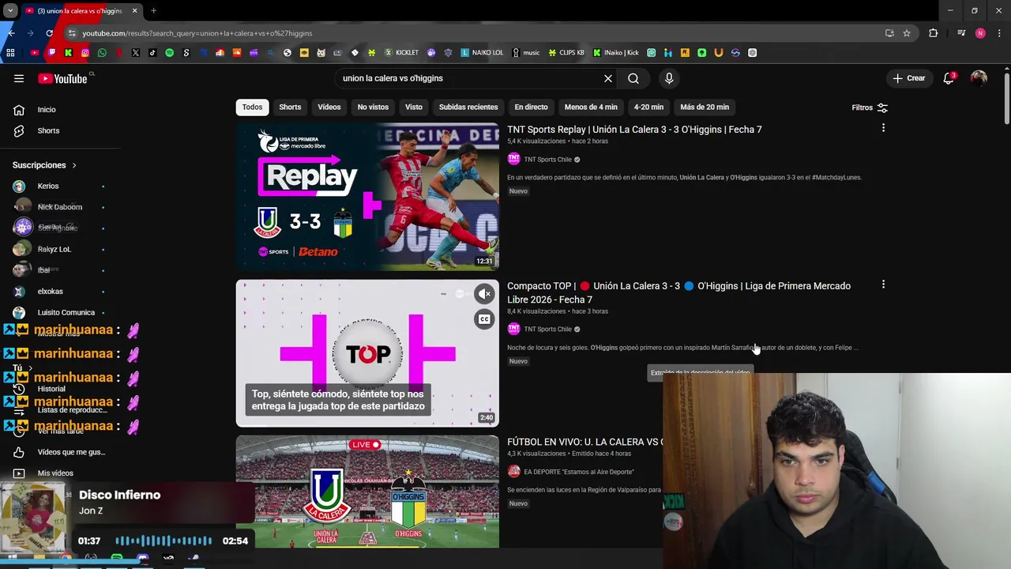Open the tab search dropdown arrow
The width and height of the screenshot is (1011, 569).
pos(10,11)
